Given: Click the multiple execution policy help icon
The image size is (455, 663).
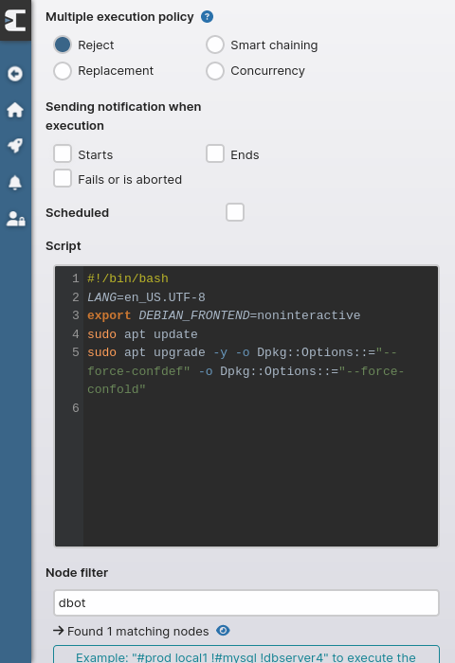Looking at the screenshot, I should pyautogui.click(x=207, y=17).
